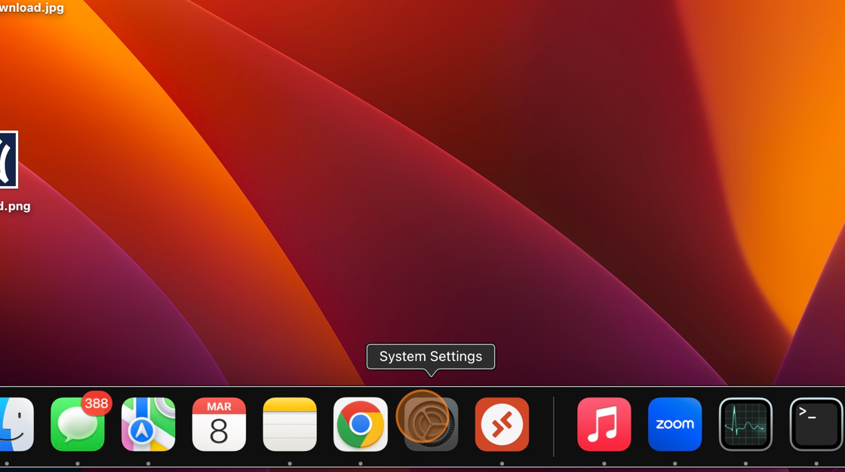Select the .png file thumbnail on desktop
845x472 pixels.
[8, 160]
